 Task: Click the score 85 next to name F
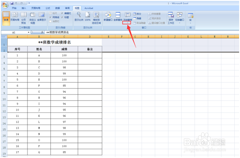coord(64,85)
